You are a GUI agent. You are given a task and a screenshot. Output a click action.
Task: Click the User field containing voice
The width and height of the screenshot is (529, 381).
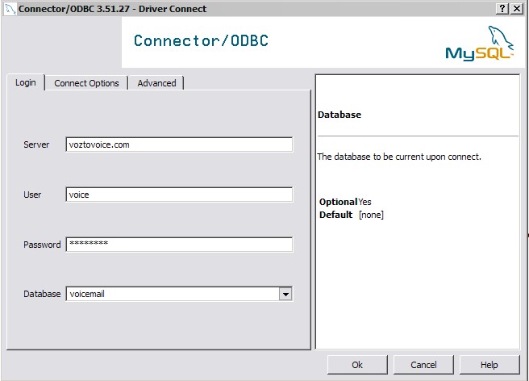(178, 195)
